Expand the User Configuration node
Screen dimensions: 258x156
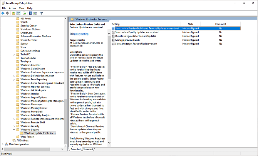(x=3, y=144)
